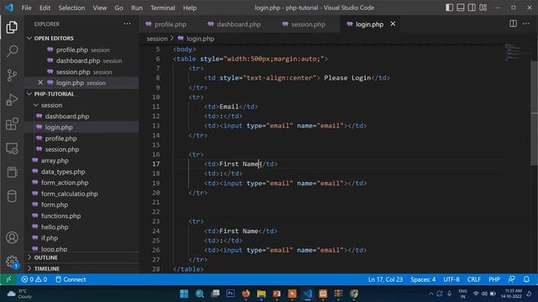Open Windows taskbar search
This screenshot has height=302, width=538.
[x=199, y=294]
